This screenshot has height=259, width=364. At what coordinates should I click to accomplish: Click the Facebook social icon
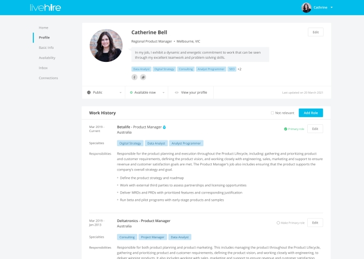(134, 77)
